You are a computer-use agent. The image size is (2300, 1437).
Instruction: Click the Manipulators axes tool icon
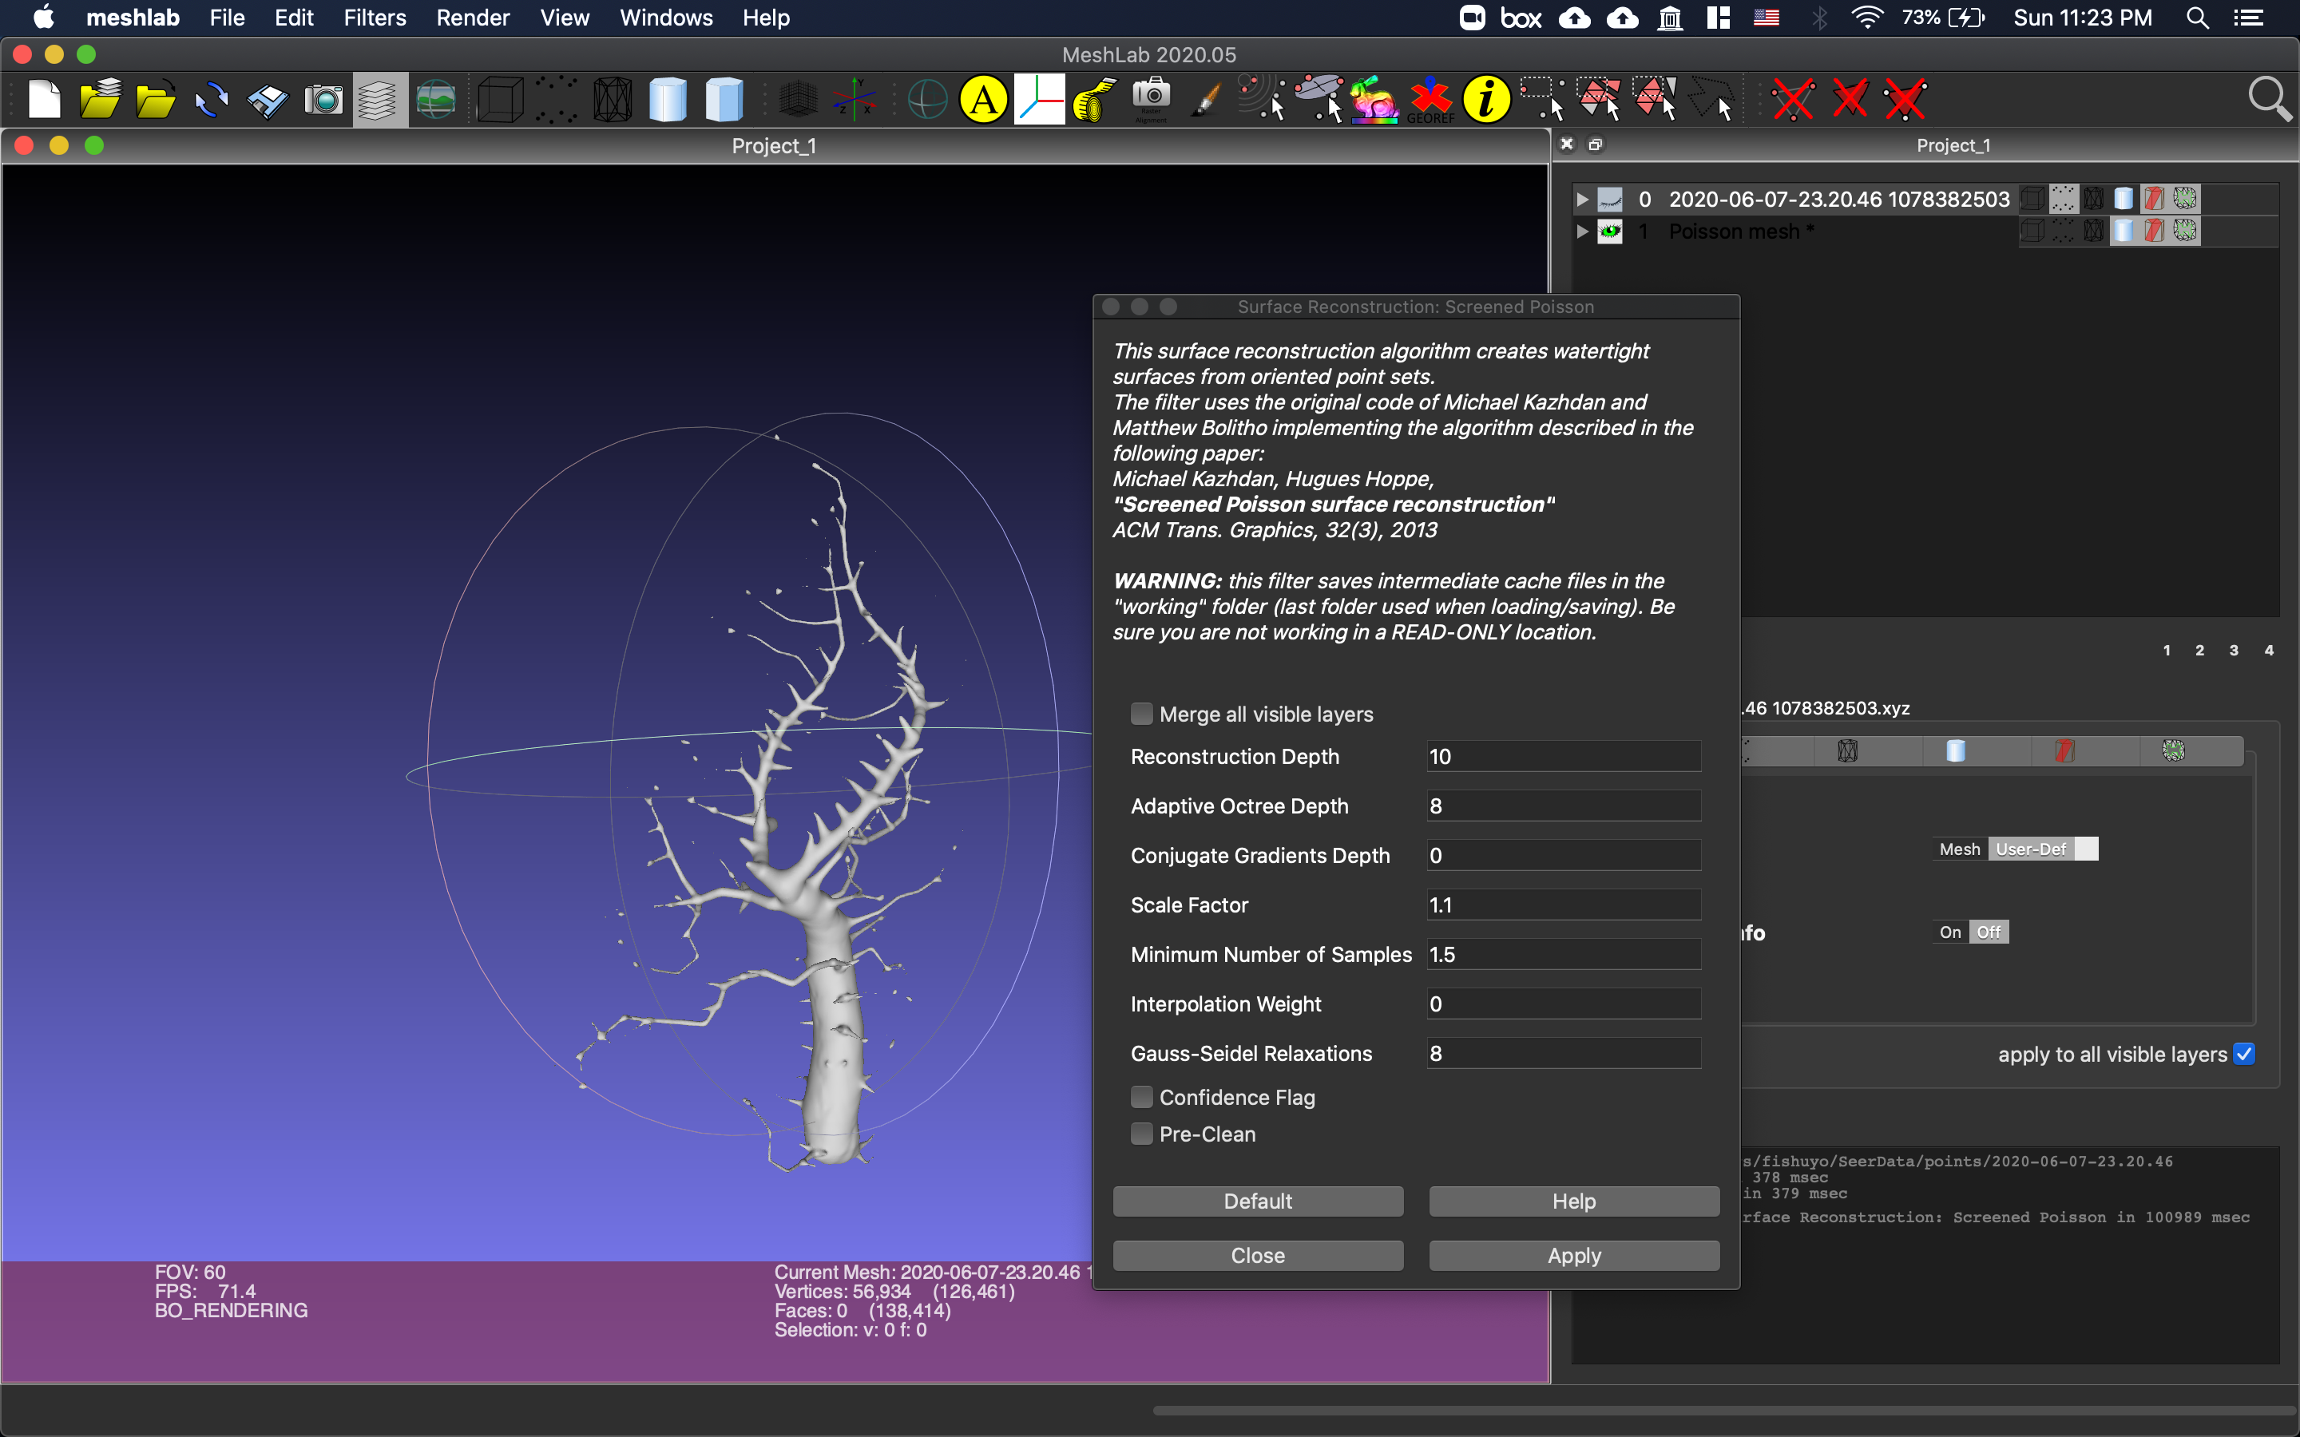pyautogui.click(x=1039, y=99)
